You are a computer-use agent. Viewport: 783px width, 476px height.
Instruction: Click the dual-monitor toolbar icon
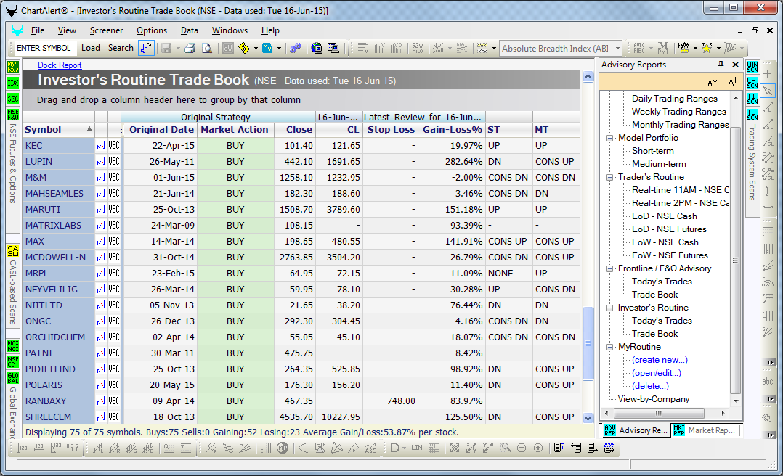coord(333,48)
